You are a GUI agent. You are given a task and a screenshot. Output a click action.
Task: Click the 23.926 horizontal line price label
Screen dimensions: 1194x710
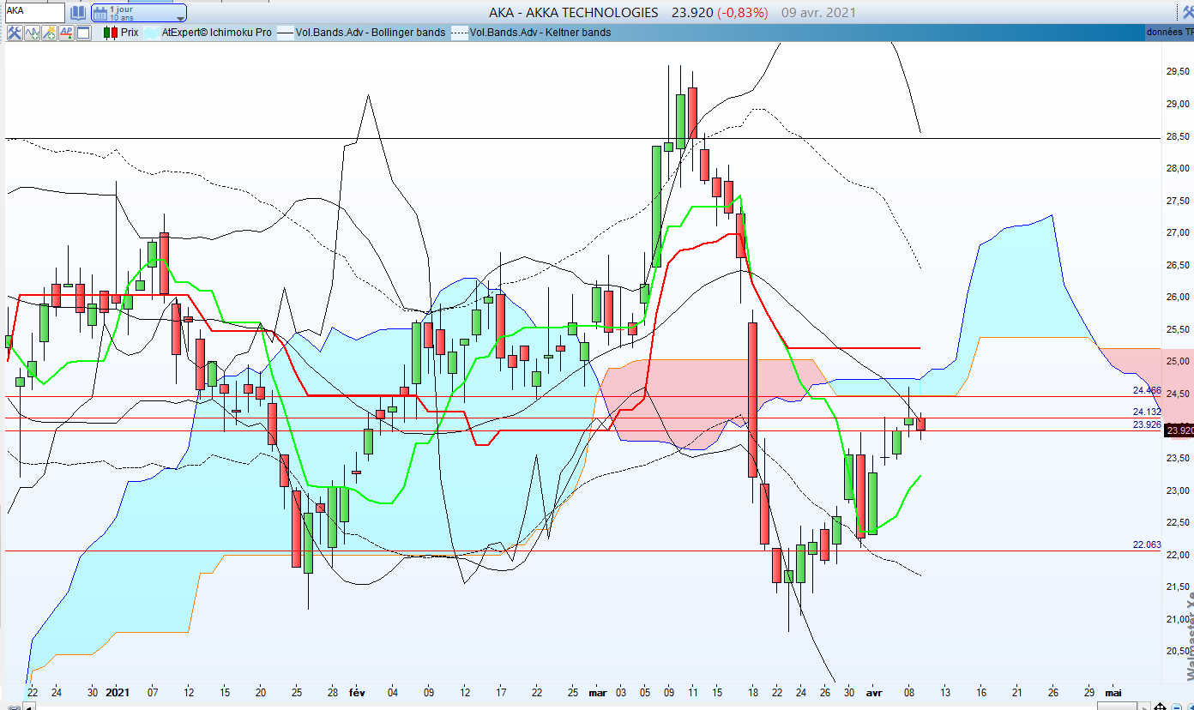1147,424
